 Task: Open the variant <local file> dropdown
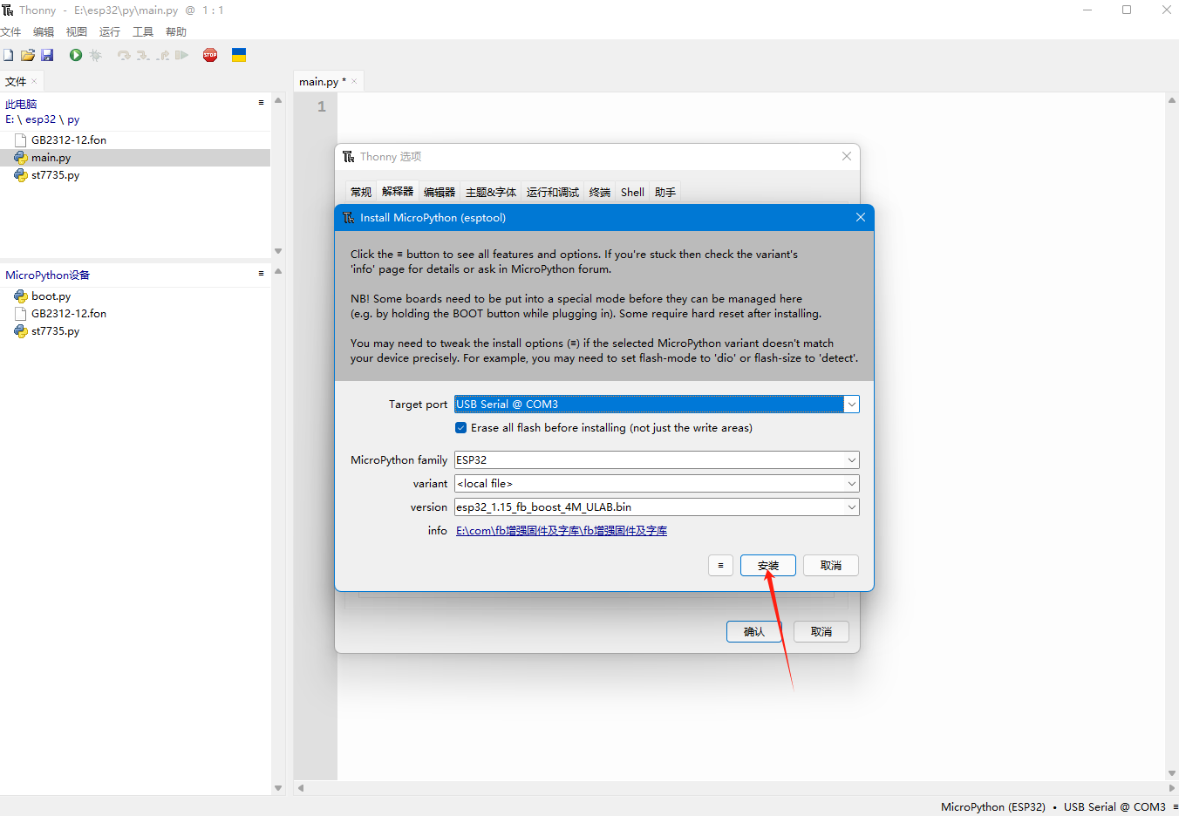[x=851, y=483]
